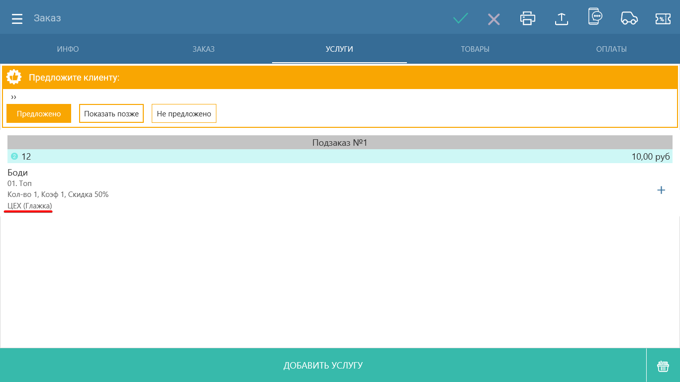The height and width of the screenshot is (382, 680).
Task: Switch to the ИНФО tab
Action: click(x=68, y=49)
